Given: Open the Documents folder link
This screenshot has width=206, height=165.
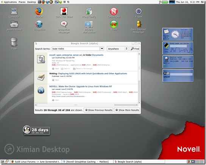Looking at the screenshot, I should point(98,55).
